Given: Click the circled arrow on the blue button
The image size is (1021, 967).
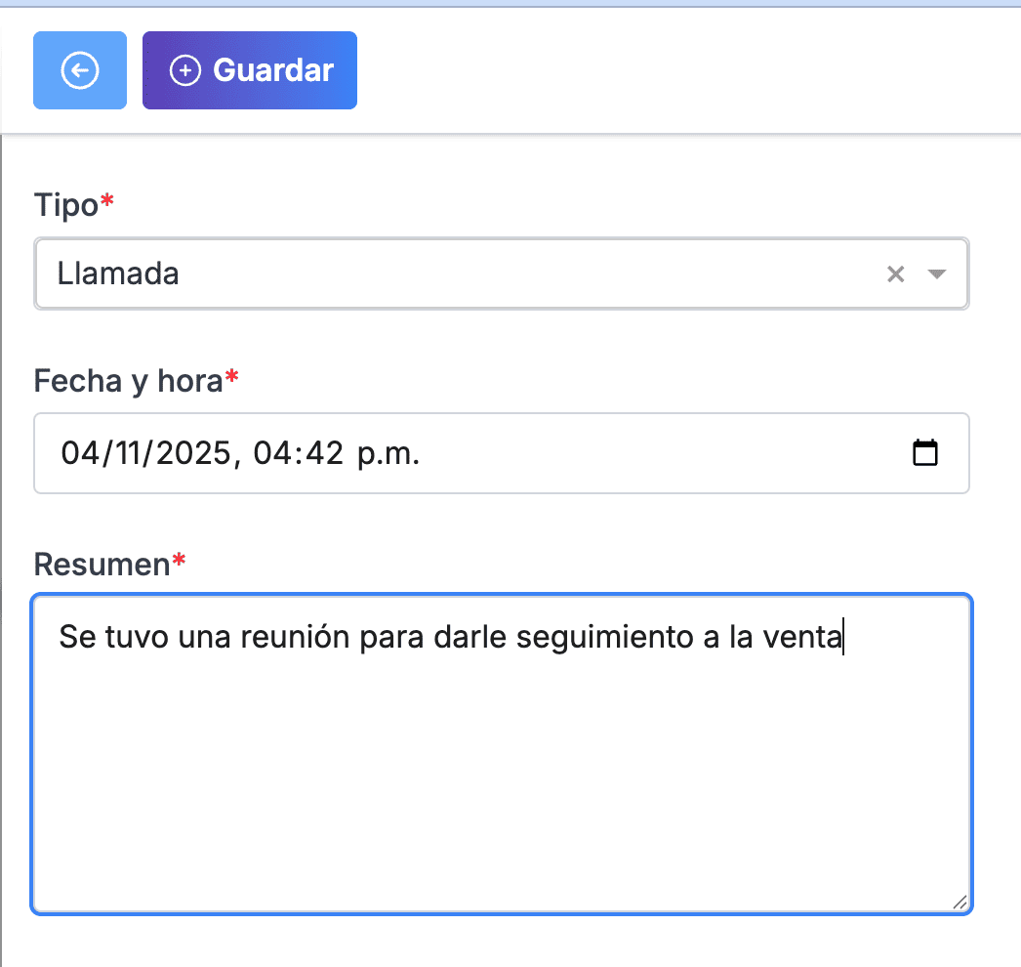Looking at the screenshot, I should coord(79,70).
